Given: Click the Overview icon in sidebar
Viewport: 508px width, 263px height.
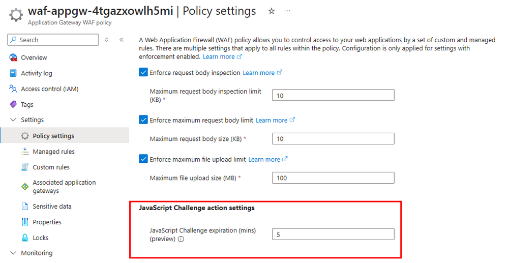Looking at the screenshot, I should 13,57.
